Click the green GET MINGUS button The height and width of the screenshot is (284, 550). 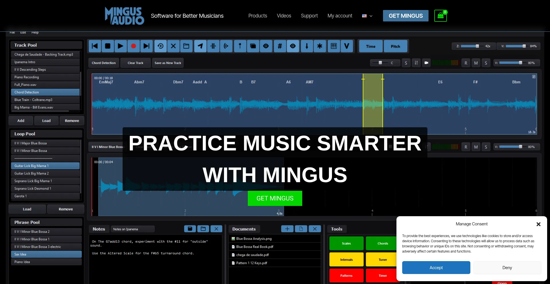[x=275, y=198]
